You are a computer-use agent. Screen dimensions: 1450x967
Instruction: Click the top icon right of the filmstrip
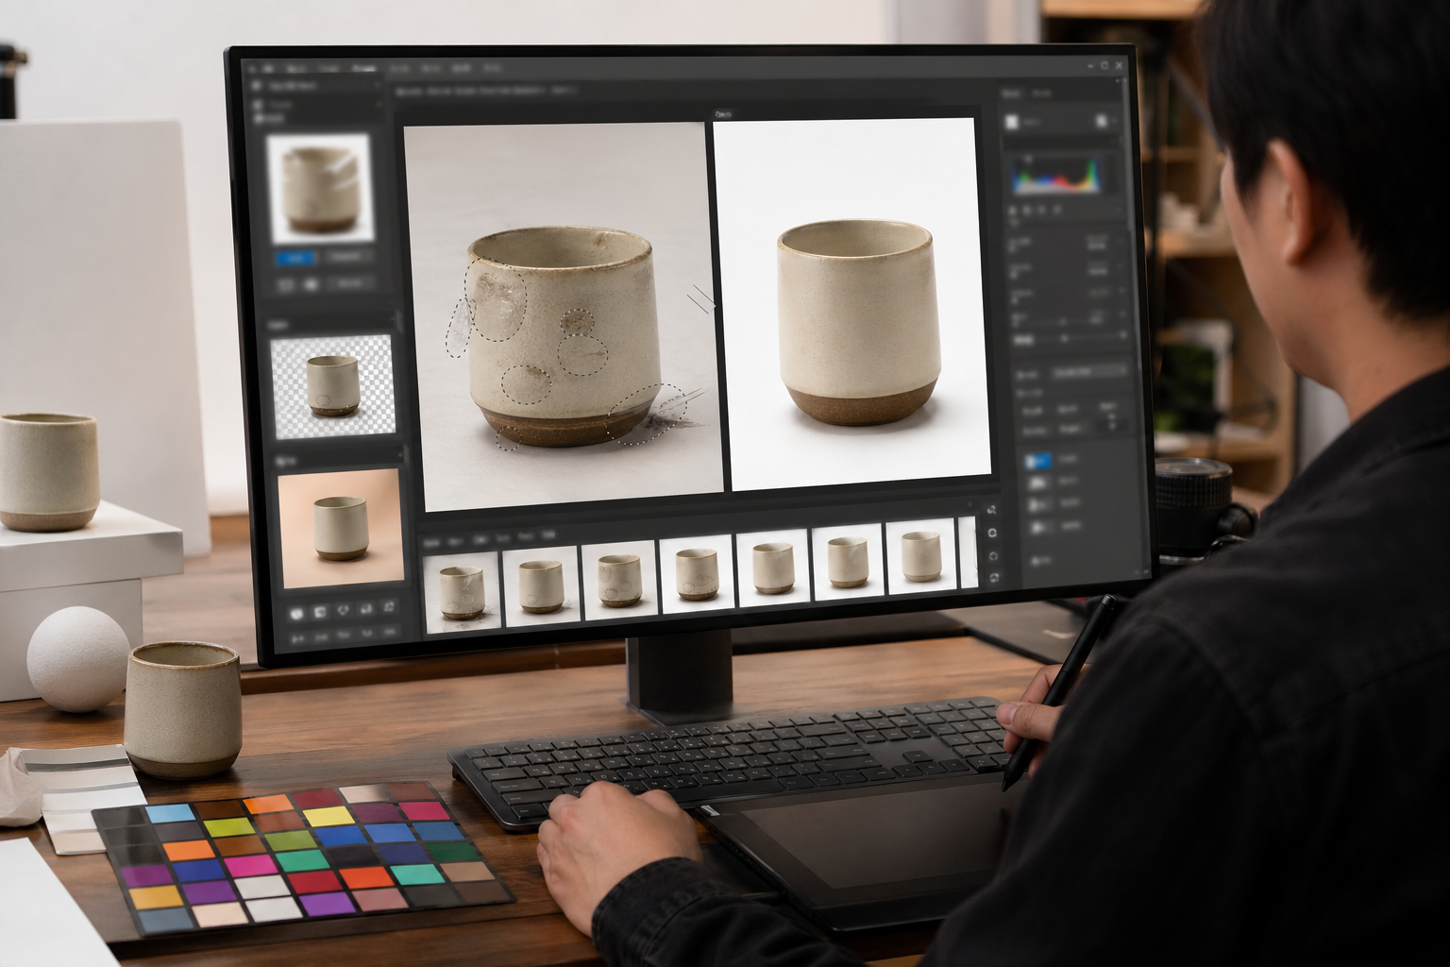click(992, 510)
